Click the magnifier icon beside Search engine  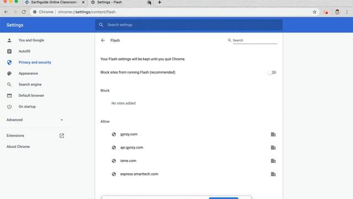9,85
